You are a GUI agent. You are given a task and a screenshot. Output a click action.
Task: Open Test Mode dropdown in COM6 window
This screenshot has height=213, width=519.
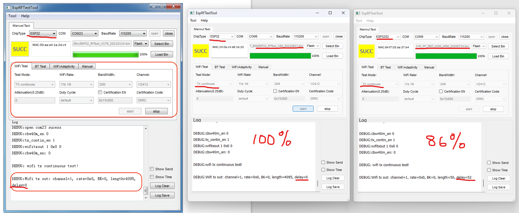click(x=214, y=84)
